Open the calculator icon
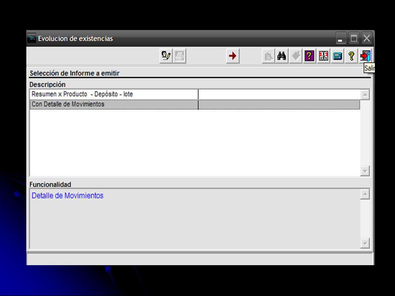Image resolution: width=395 pixels, height=296 pixels. [x=337, y=56]
